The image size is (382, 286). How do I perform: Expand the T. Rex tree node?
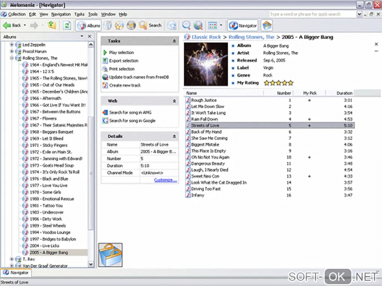tap(12, 259)
